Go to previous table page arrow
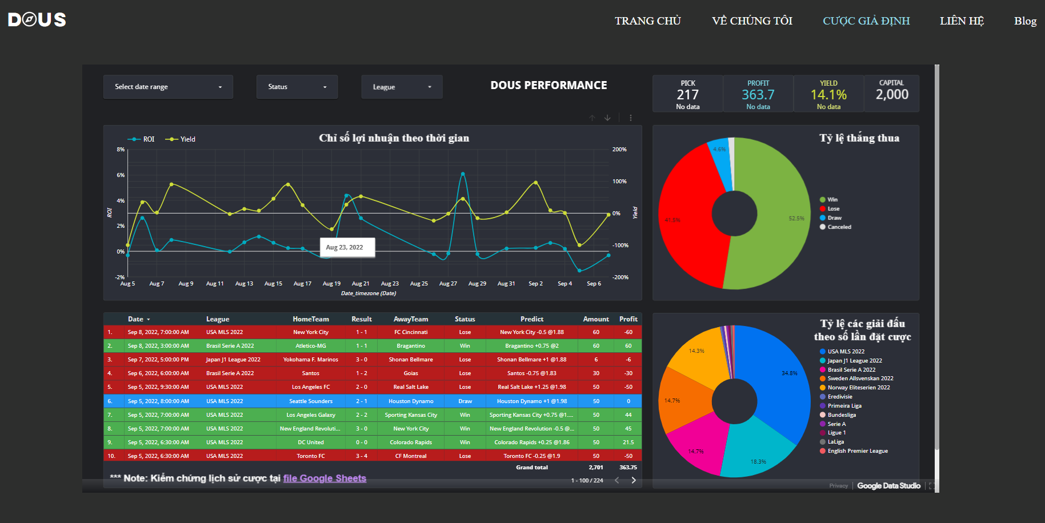The width and height of the screenshot is (1045, 523). 617,480
